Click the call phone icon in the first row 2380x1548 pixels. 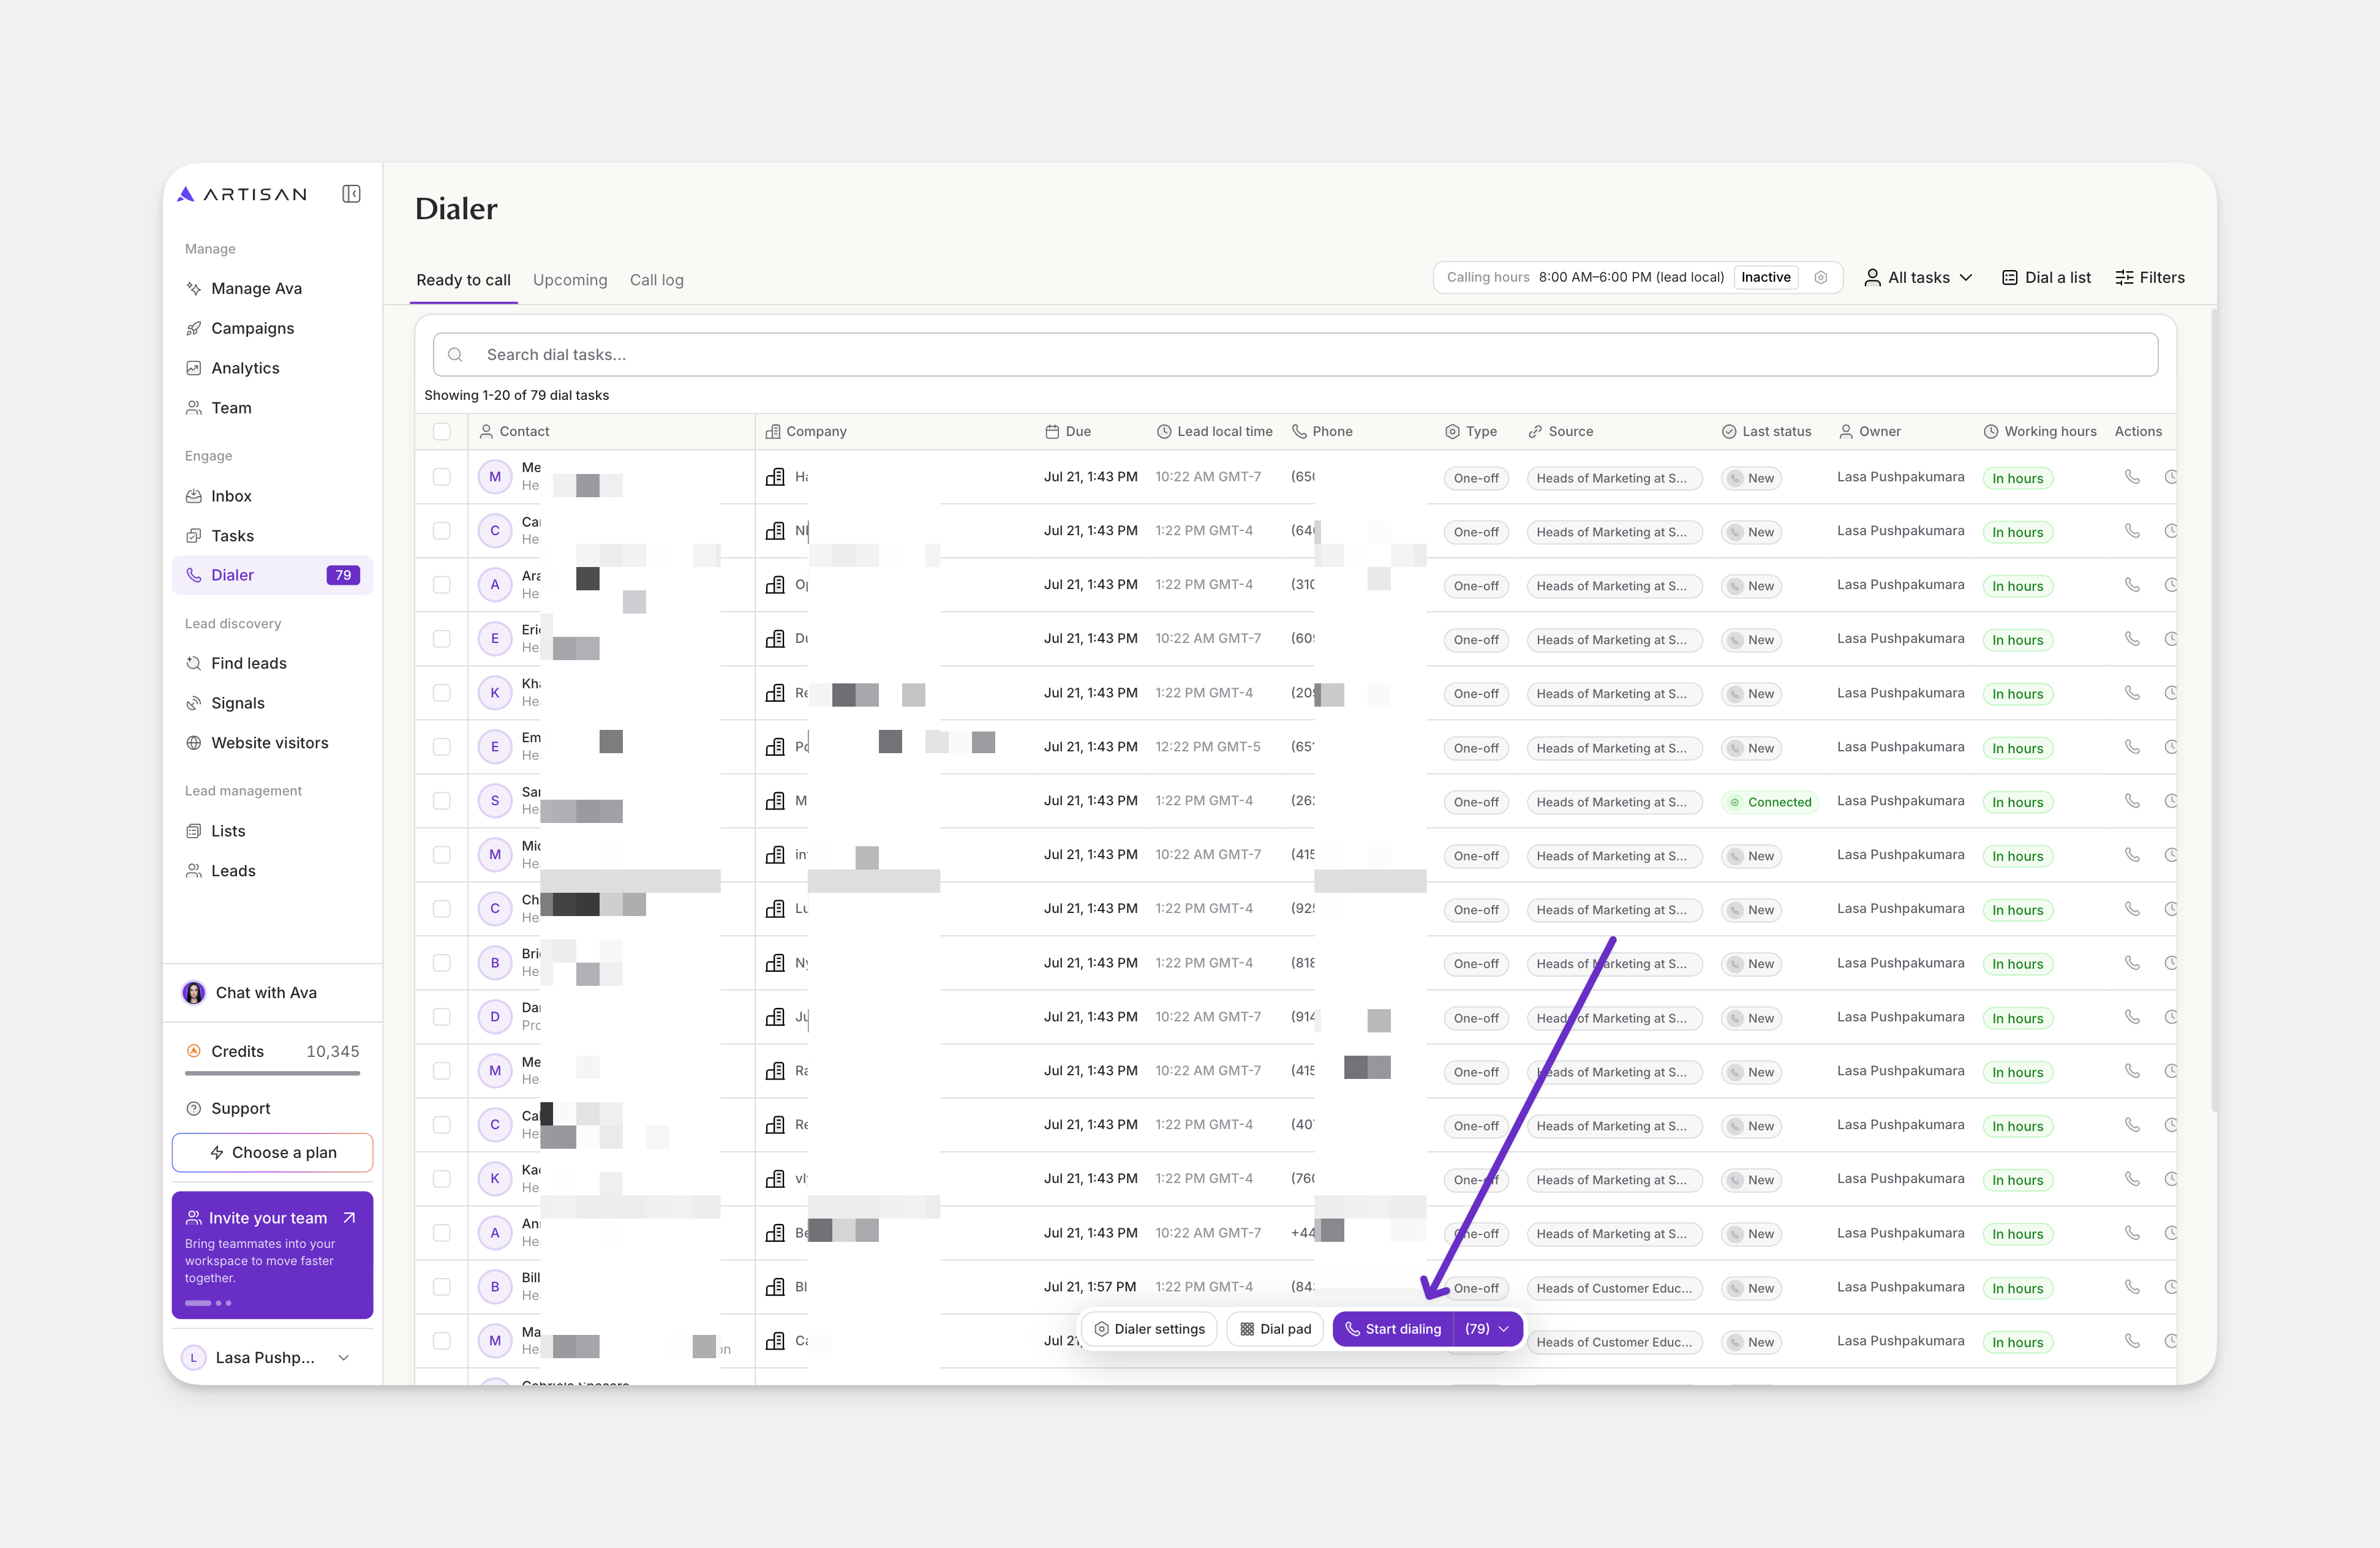2132,477
